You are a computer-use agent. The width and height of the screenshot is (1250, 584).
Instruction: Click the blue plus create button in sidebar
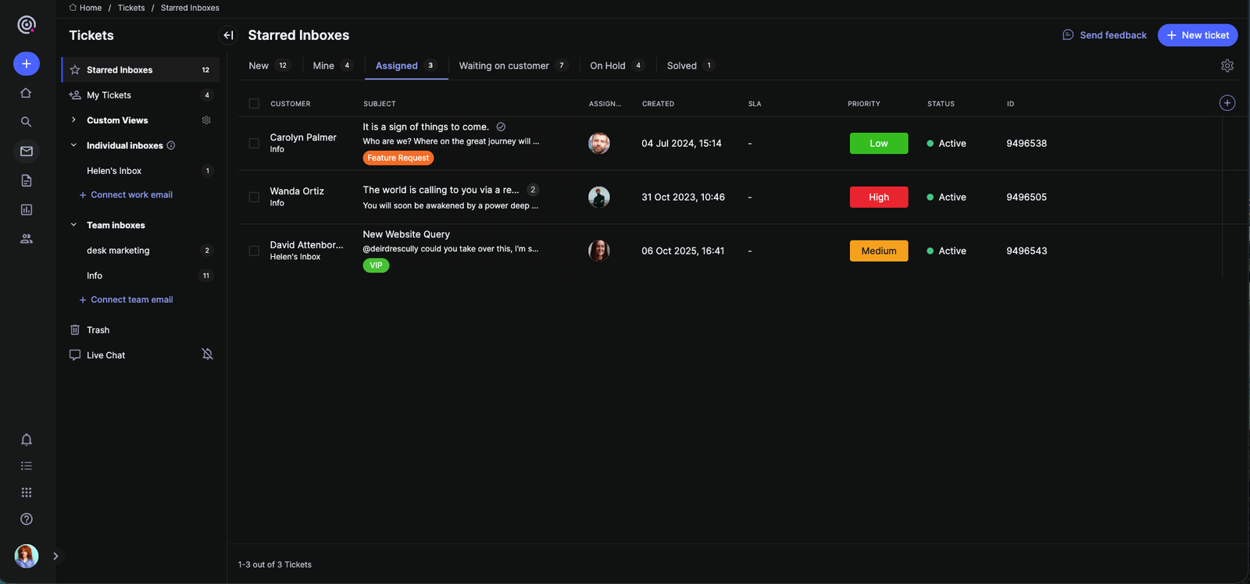click(27, 64)
